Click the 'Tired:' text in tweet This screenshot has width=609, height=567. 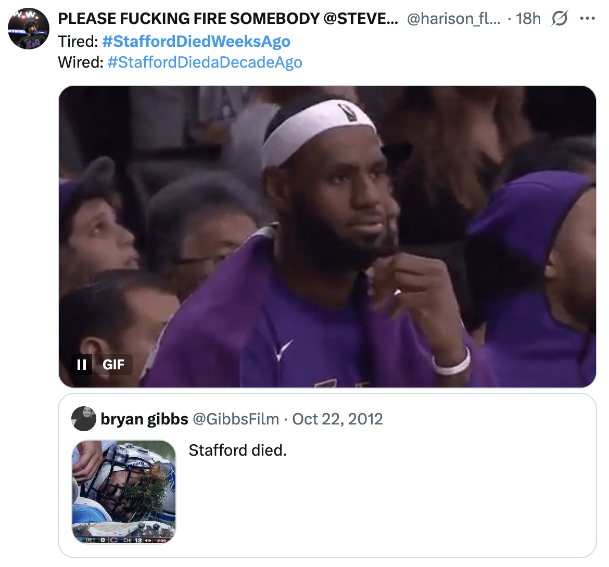[78, 41]
